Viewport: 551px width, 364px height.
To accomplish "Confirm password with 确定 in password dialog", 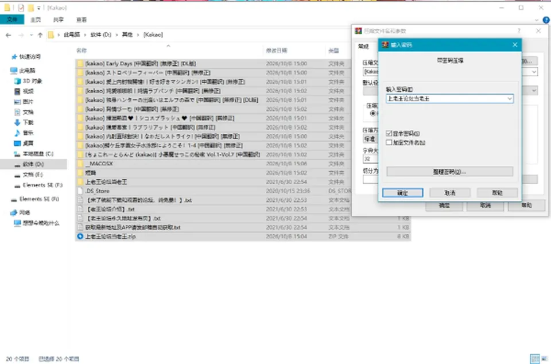I will click(x=403, y=193).
